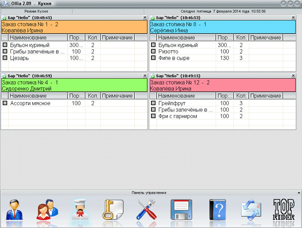302x228 pixels.
Task: Check Грибы запечёные in table 1 order
Action: coord(5,51)
